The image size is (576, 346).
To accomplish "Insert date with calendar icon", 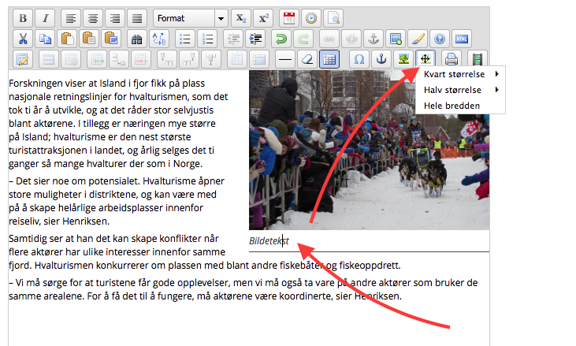I will click(288, 17).
